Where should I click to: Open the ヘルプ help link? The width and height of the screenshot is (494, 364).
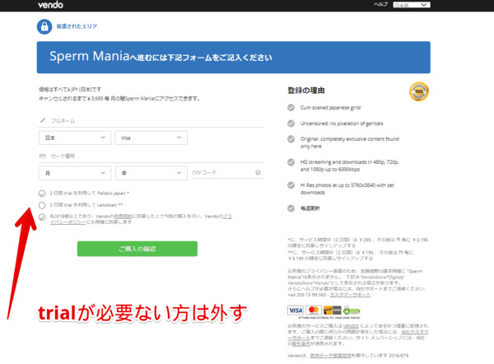coord(380,4)
